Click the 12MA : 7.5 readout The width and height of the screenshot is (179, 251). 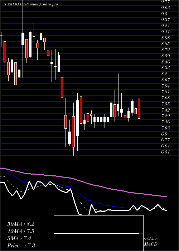point(21,231)
